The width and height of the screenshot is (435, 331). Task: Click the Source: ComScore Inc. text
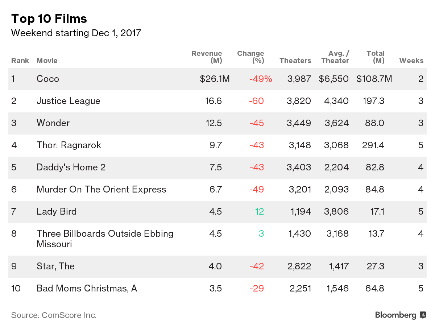tap(54, 315)
